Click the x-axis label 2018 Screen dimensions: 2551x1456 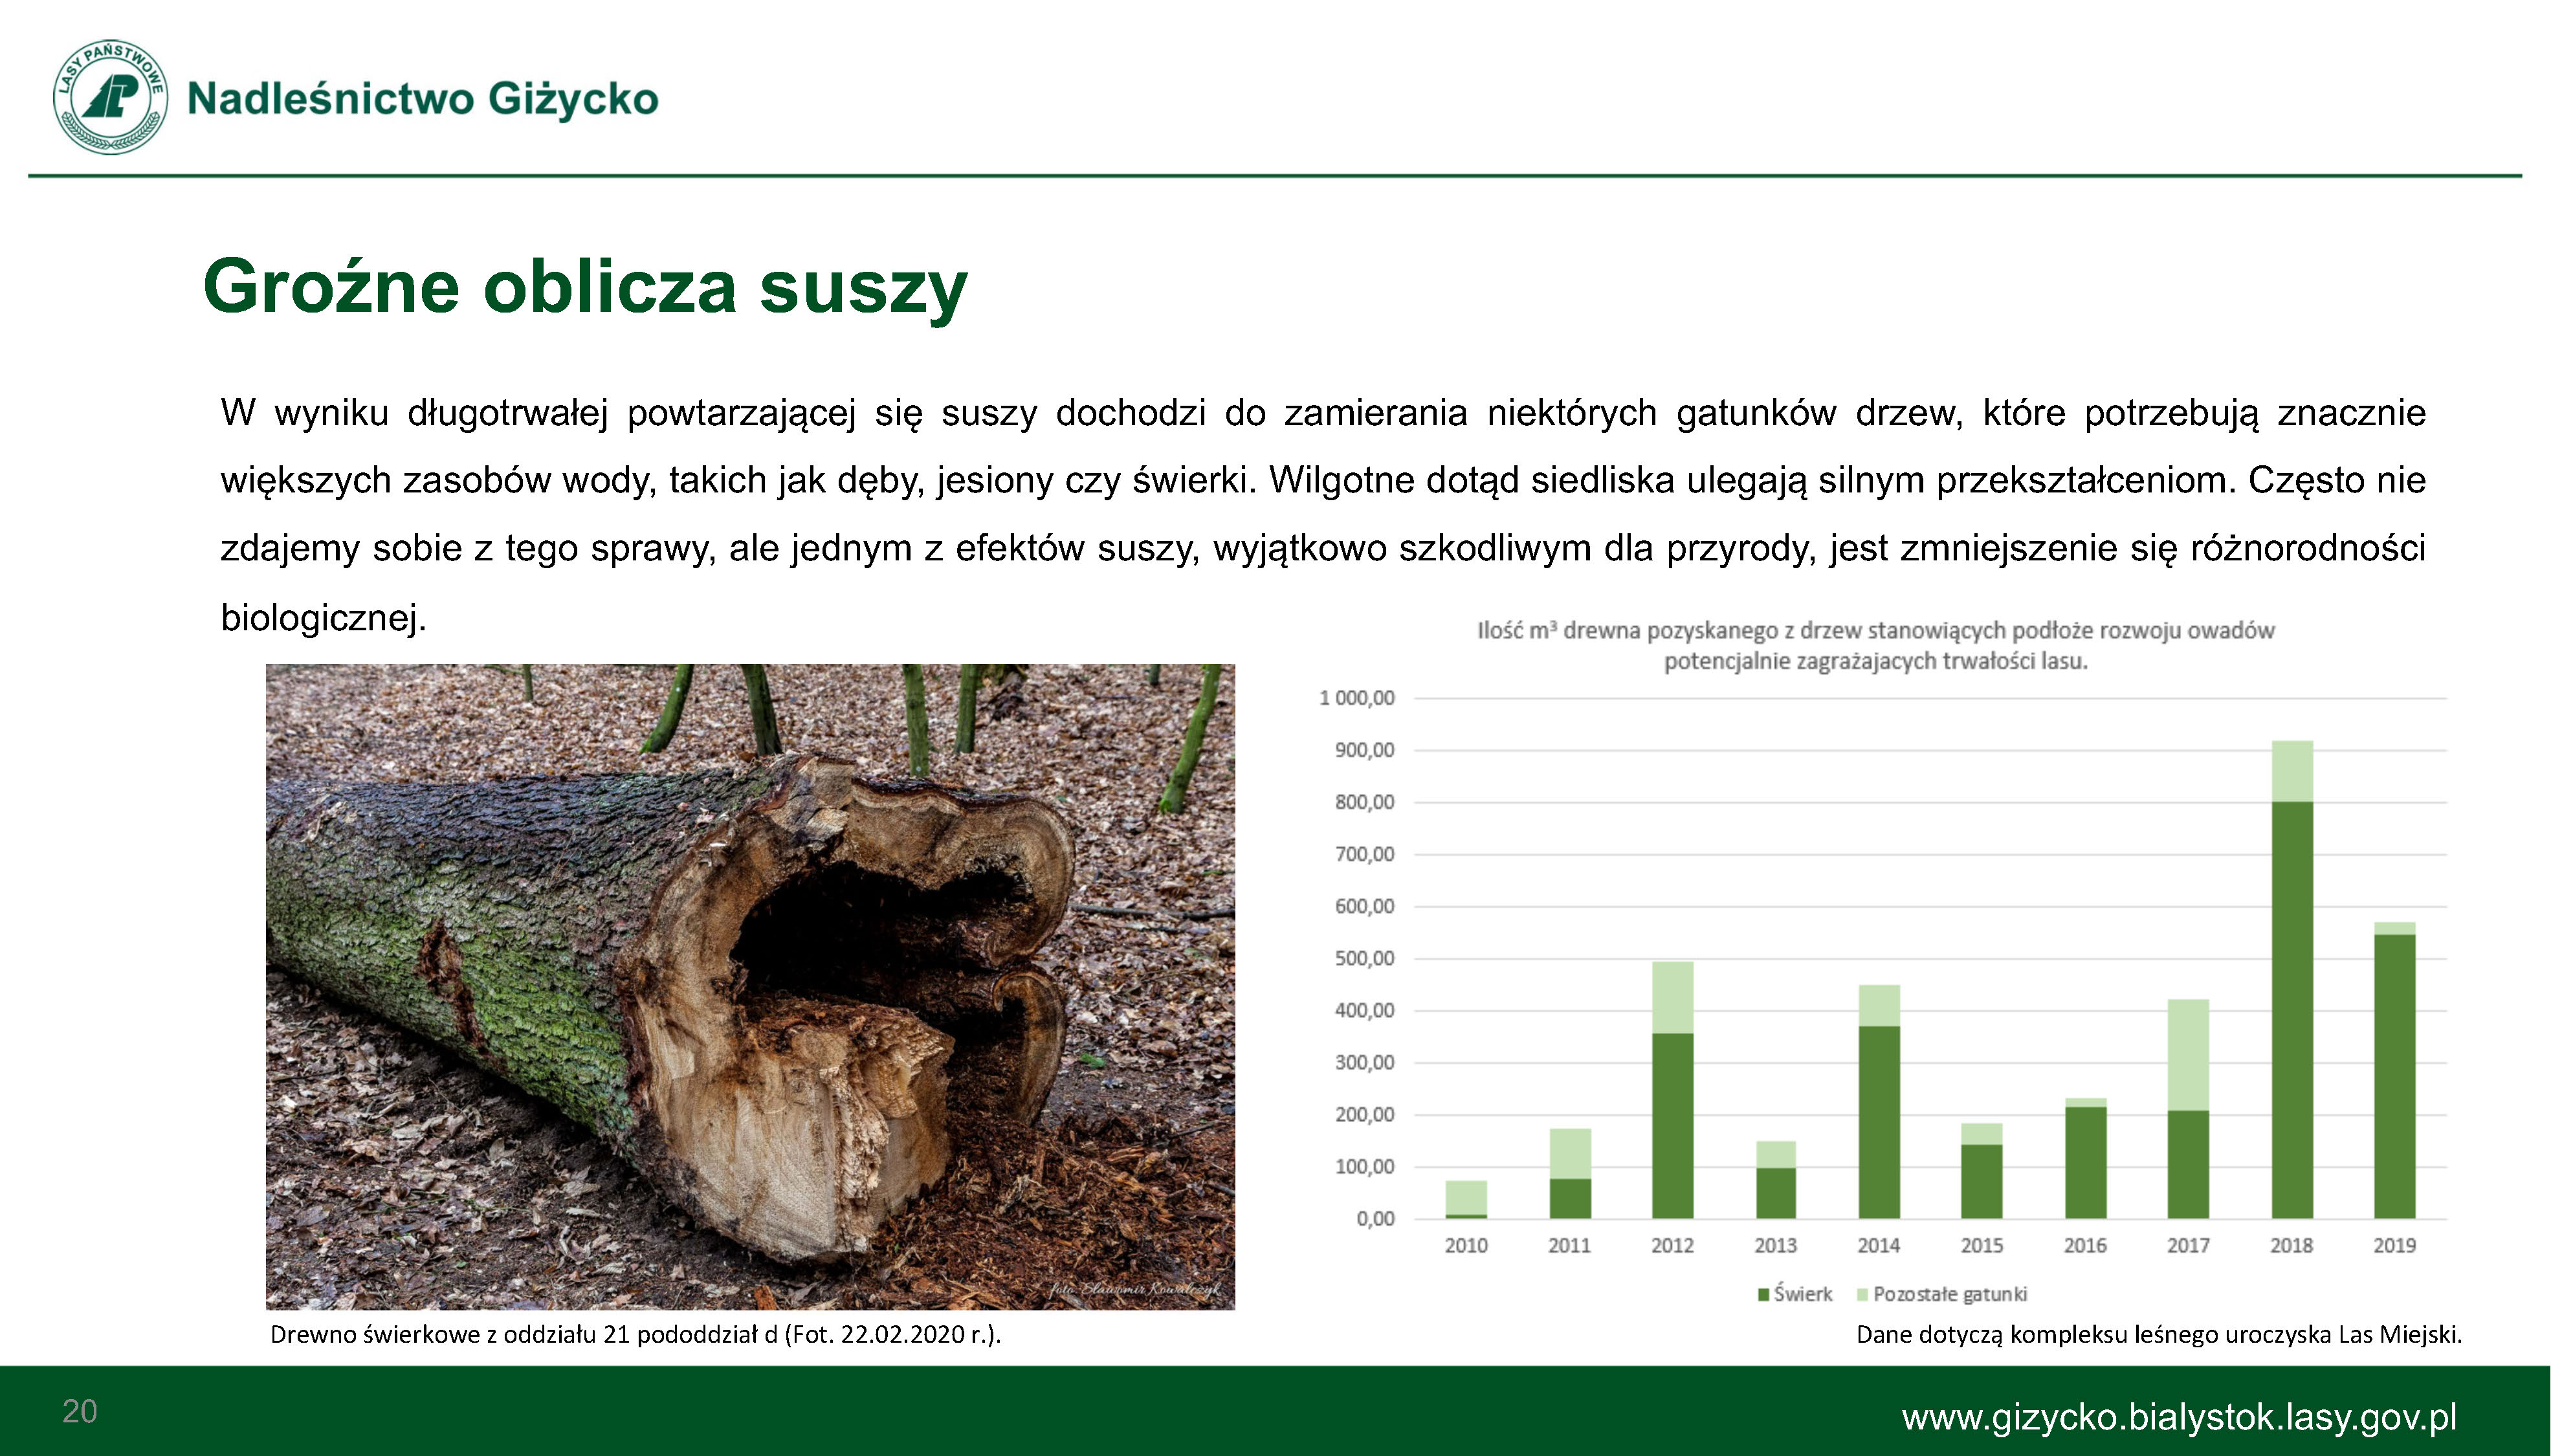pyautogui.click(x=2292, y=1246)
